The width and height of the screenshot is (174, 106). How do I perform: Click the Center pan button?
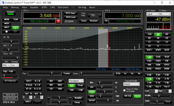(67, 73)
